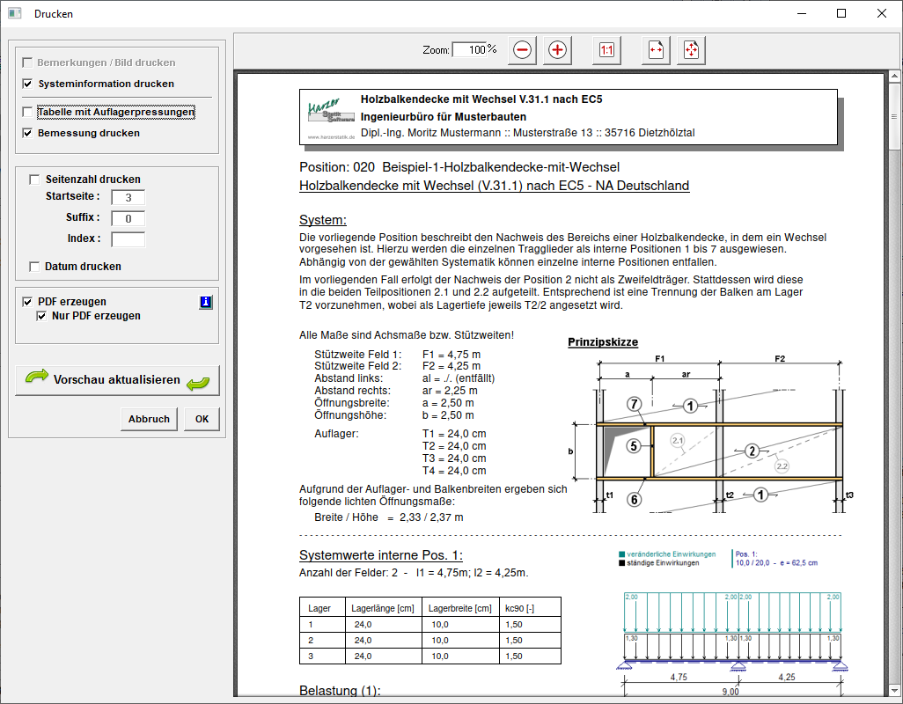Click the blue info icon beside PDF erzeugen
The height and width of the screenshot is (704, 903).
[x=206, y=303]
